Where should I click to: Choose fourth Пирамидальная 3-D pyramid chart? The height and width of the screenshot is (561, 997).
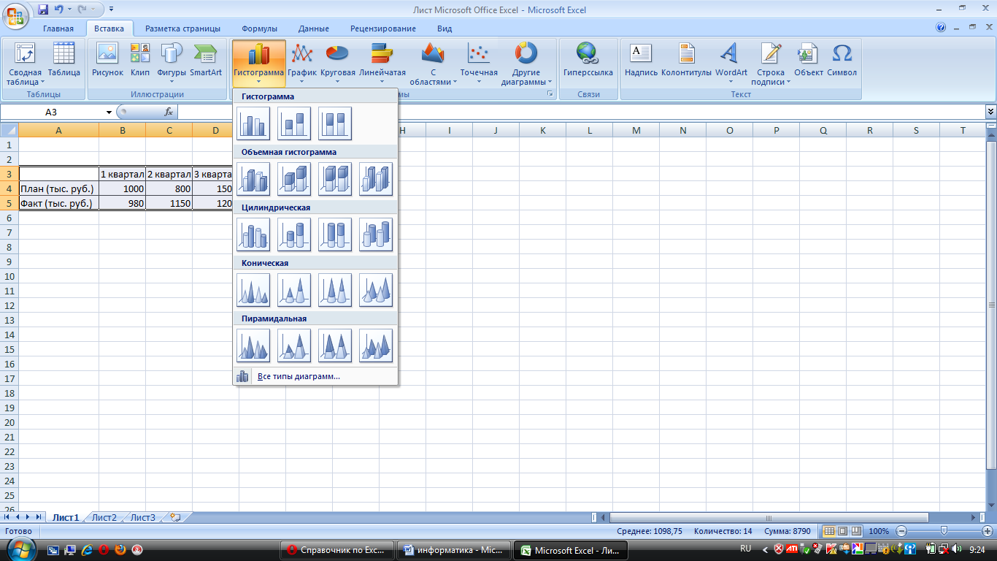pyautogui.click(x=376, y=345)
